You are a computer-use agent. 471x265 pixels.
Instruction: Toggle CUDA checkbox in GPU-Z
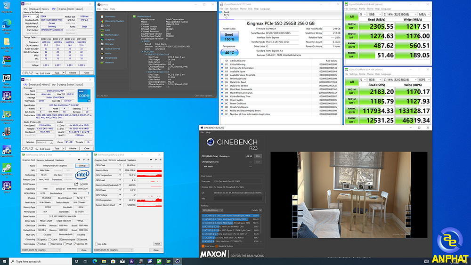point(49,240)
